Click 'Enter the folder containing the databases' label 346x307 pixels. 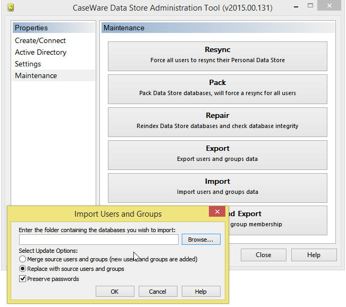(x=97, y=230)
